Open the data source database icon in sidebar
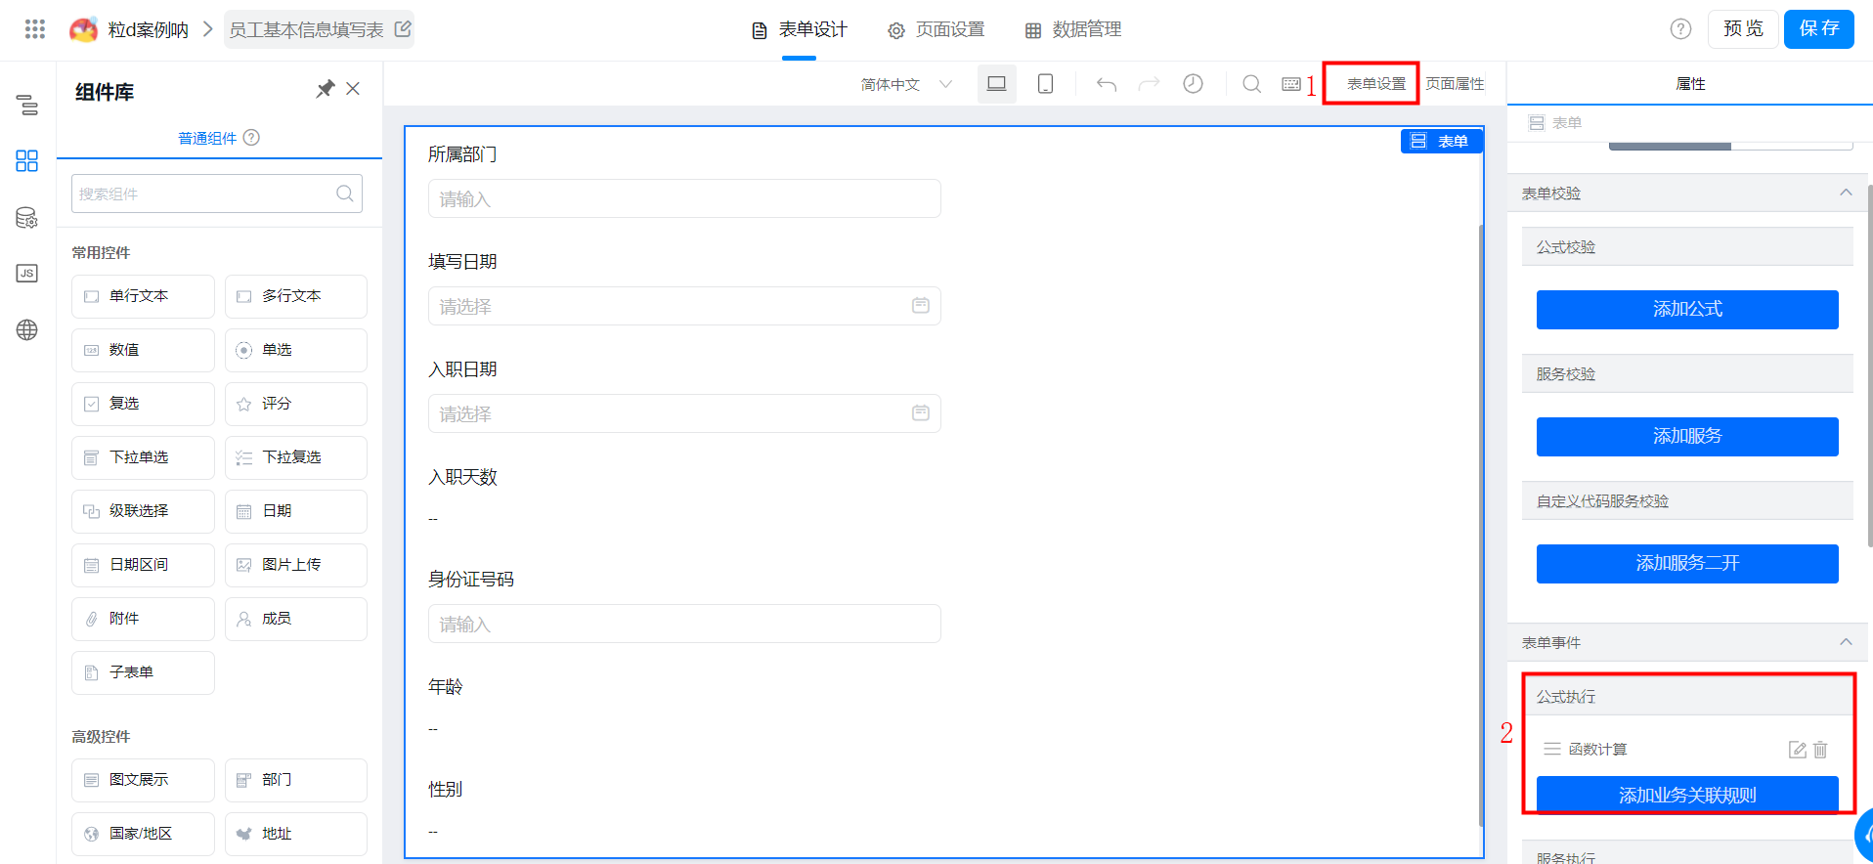The image size is (1873, 864). click(x=27, y=217)
